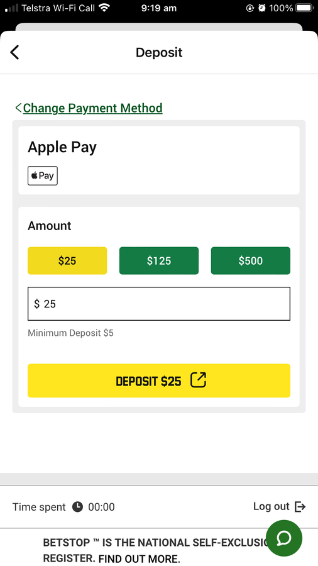318x566 pixels.
Task: Select the $500 preset amount
Action: 251,260
